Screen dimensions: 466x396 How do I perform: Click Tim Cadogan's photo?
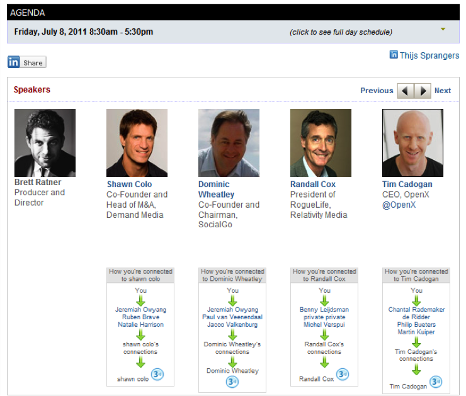point(412,143)
